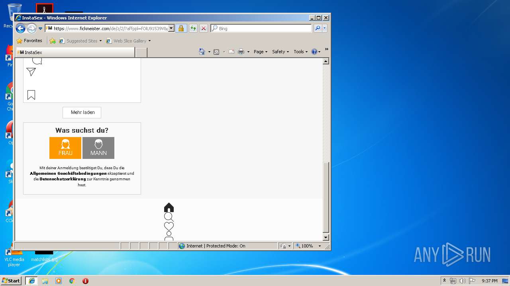Open the Windows Start menu
The width and height of the screenshot is (510, 286).
pos(11,280)
